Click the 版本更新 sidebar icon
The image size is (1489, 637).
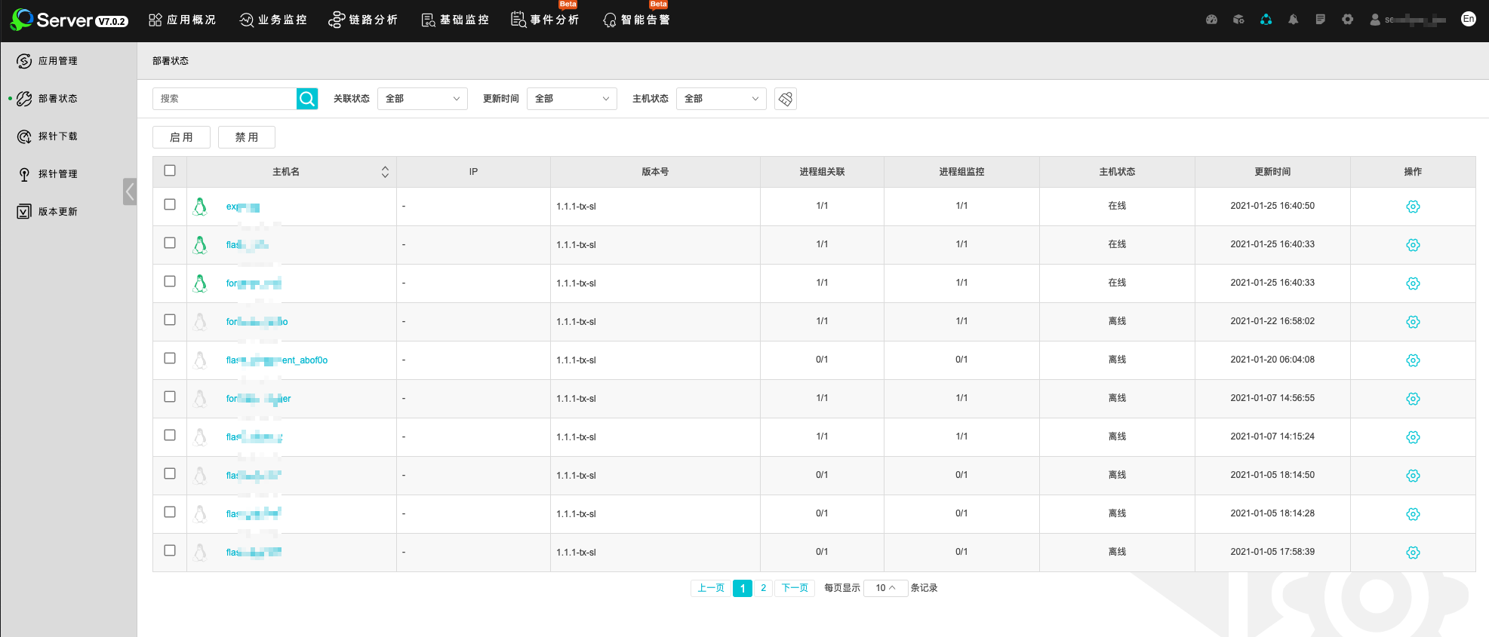coord(24,212)
